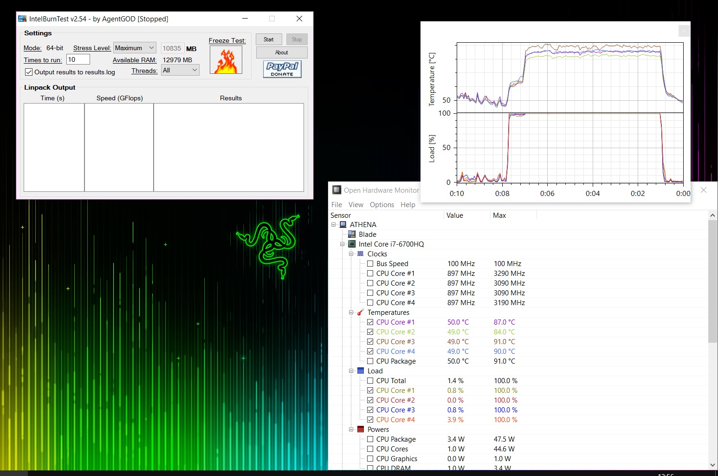Check the CPU Core #1 clock checkbox

[370, 274]
